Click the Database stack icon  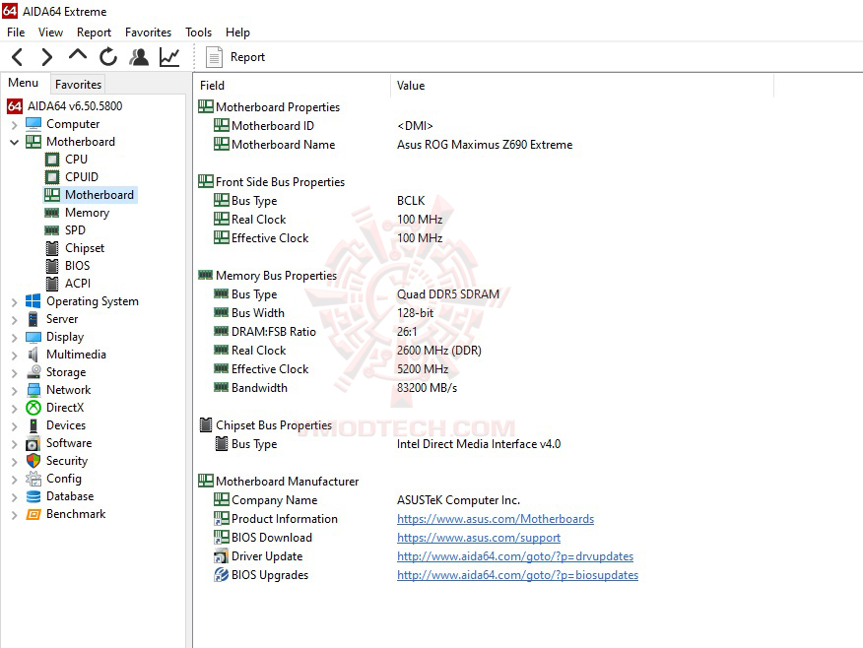[x=33, y=496]
